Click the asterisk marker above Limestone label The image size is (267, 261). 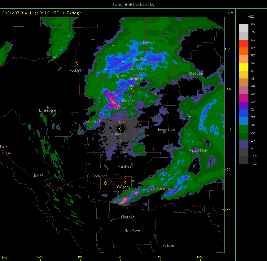(48, 107)
